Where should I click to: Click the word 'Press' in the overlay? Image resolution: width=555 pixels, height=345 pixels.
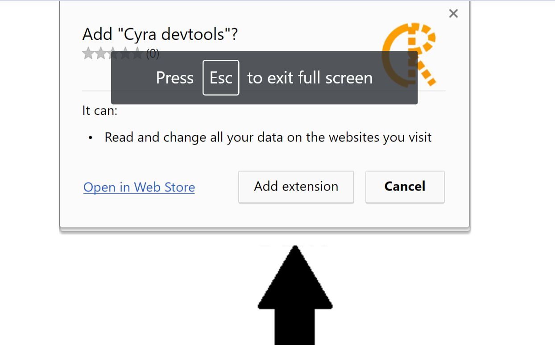coord(174,78)
